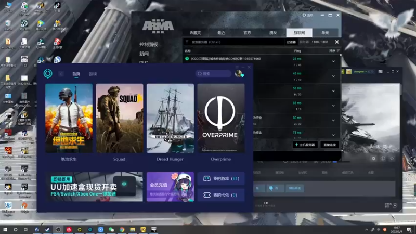Click the UU search magnifier field
The width and height of the screenshot is (416, 234).
[213, 73]
